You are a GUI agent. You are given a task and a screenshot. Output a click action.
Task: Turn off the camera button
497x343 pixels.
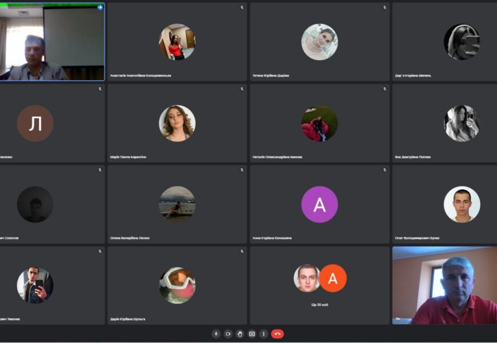point(228,334)
